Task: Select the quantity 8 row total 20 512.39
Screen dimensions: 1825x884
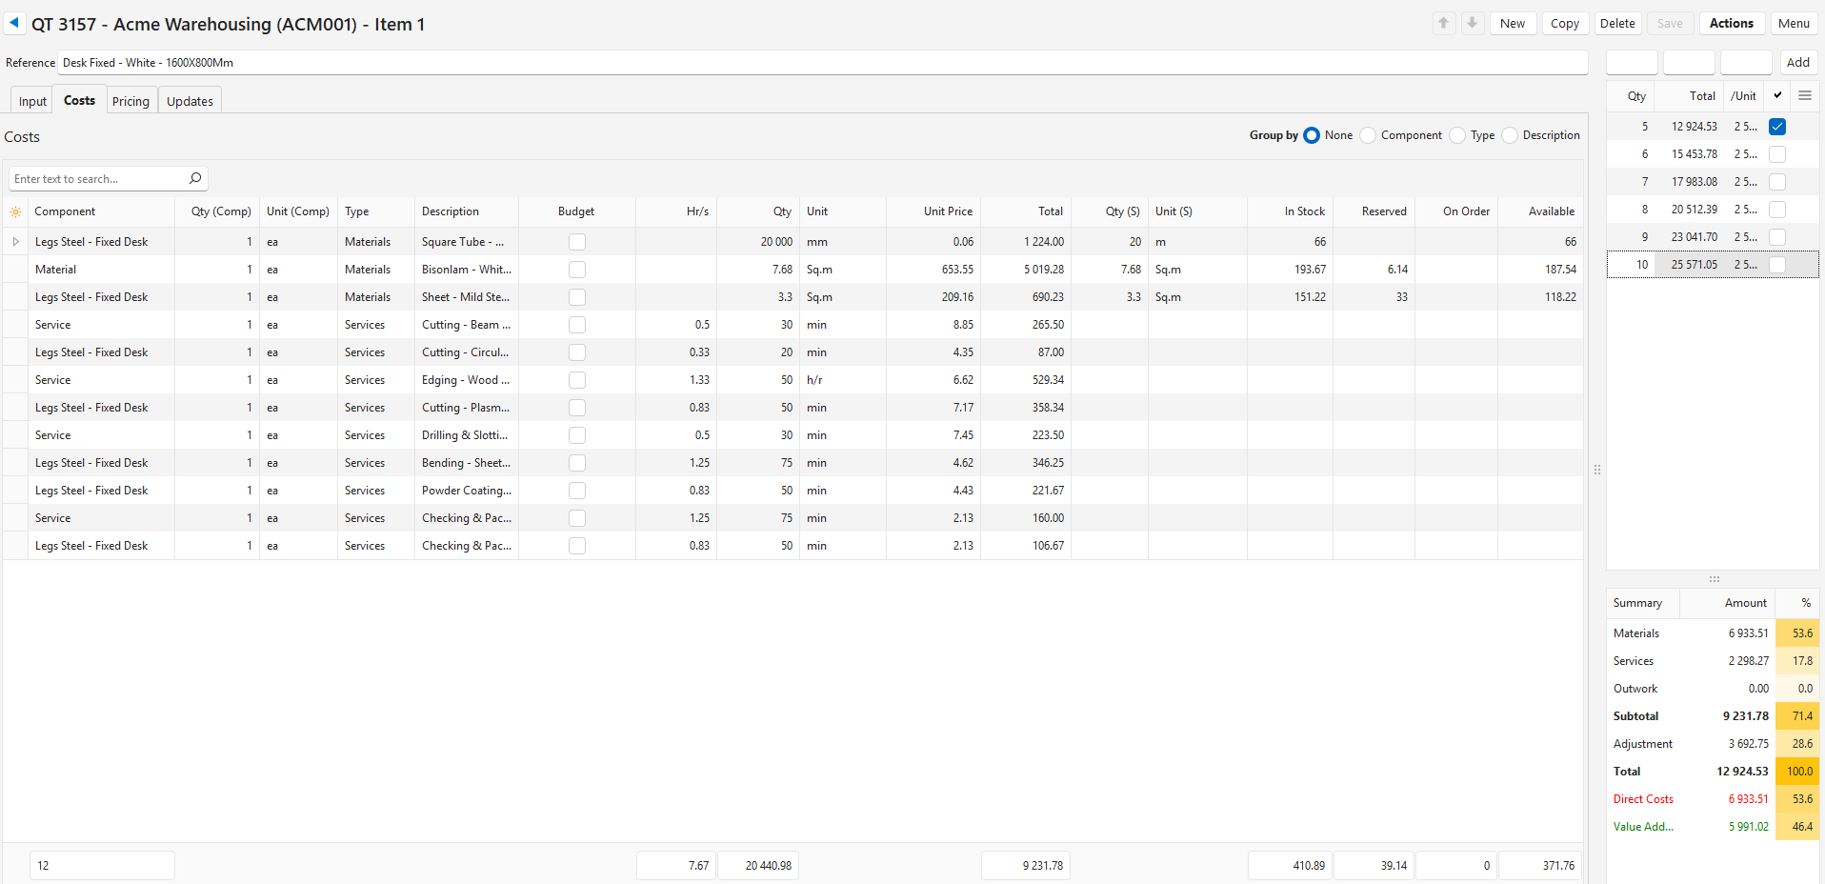Action: 1695,210
